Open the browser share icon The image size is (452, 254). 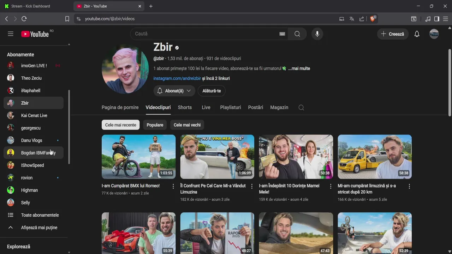(362, 19)
